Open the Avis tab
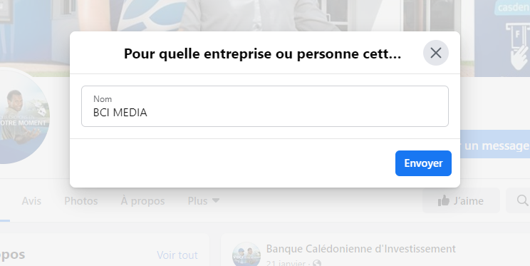The height and width of the screenshot is (266, 530). pyautogui.click(x=31, y=201)
